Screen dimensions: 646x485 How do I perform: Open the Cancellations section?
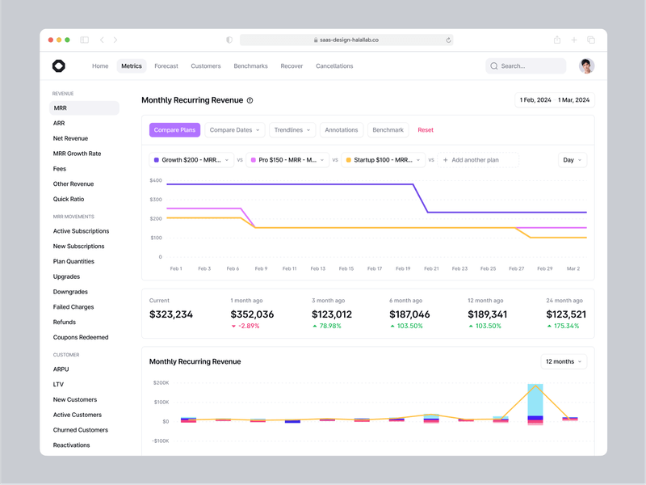[x=334, y=65]
